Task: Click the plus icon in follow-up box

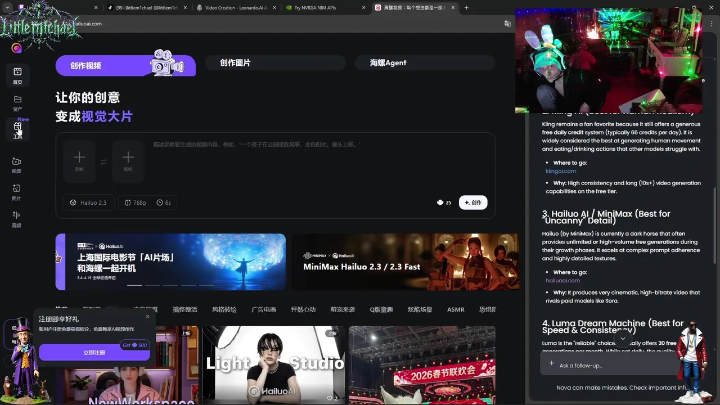Action: 551,363
